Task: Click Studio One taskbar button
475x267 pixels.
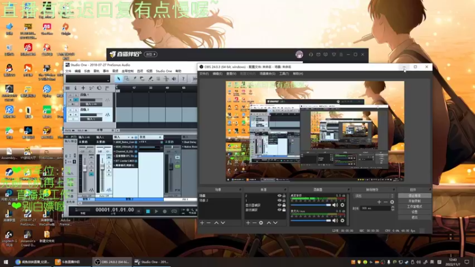Action: pyautogui.click(x=152, y=262)
